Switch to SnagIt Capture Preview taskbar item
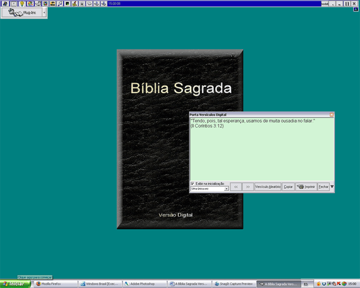 233,284
